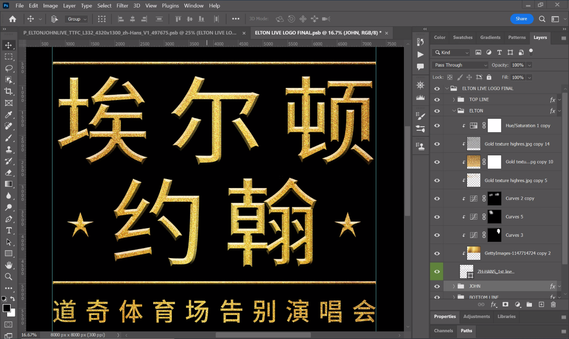569x339 pixels.
Task: Toggle visibility of JOHN group
Action: [x=437, y=286]
